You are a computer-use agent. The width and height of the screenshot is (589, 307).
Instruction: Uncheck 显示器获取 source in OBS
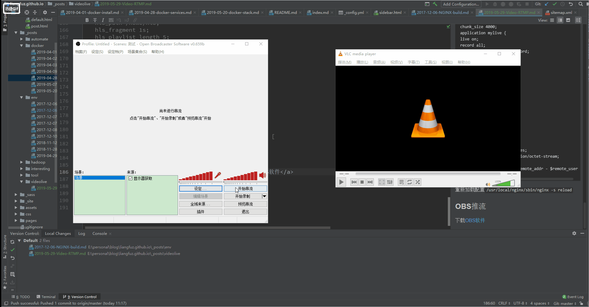click(131, 178)
